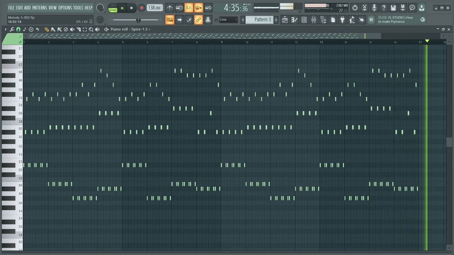454x255 pixels.
Task: Open the Channel rack button
Action: click(x=304, y=20)
